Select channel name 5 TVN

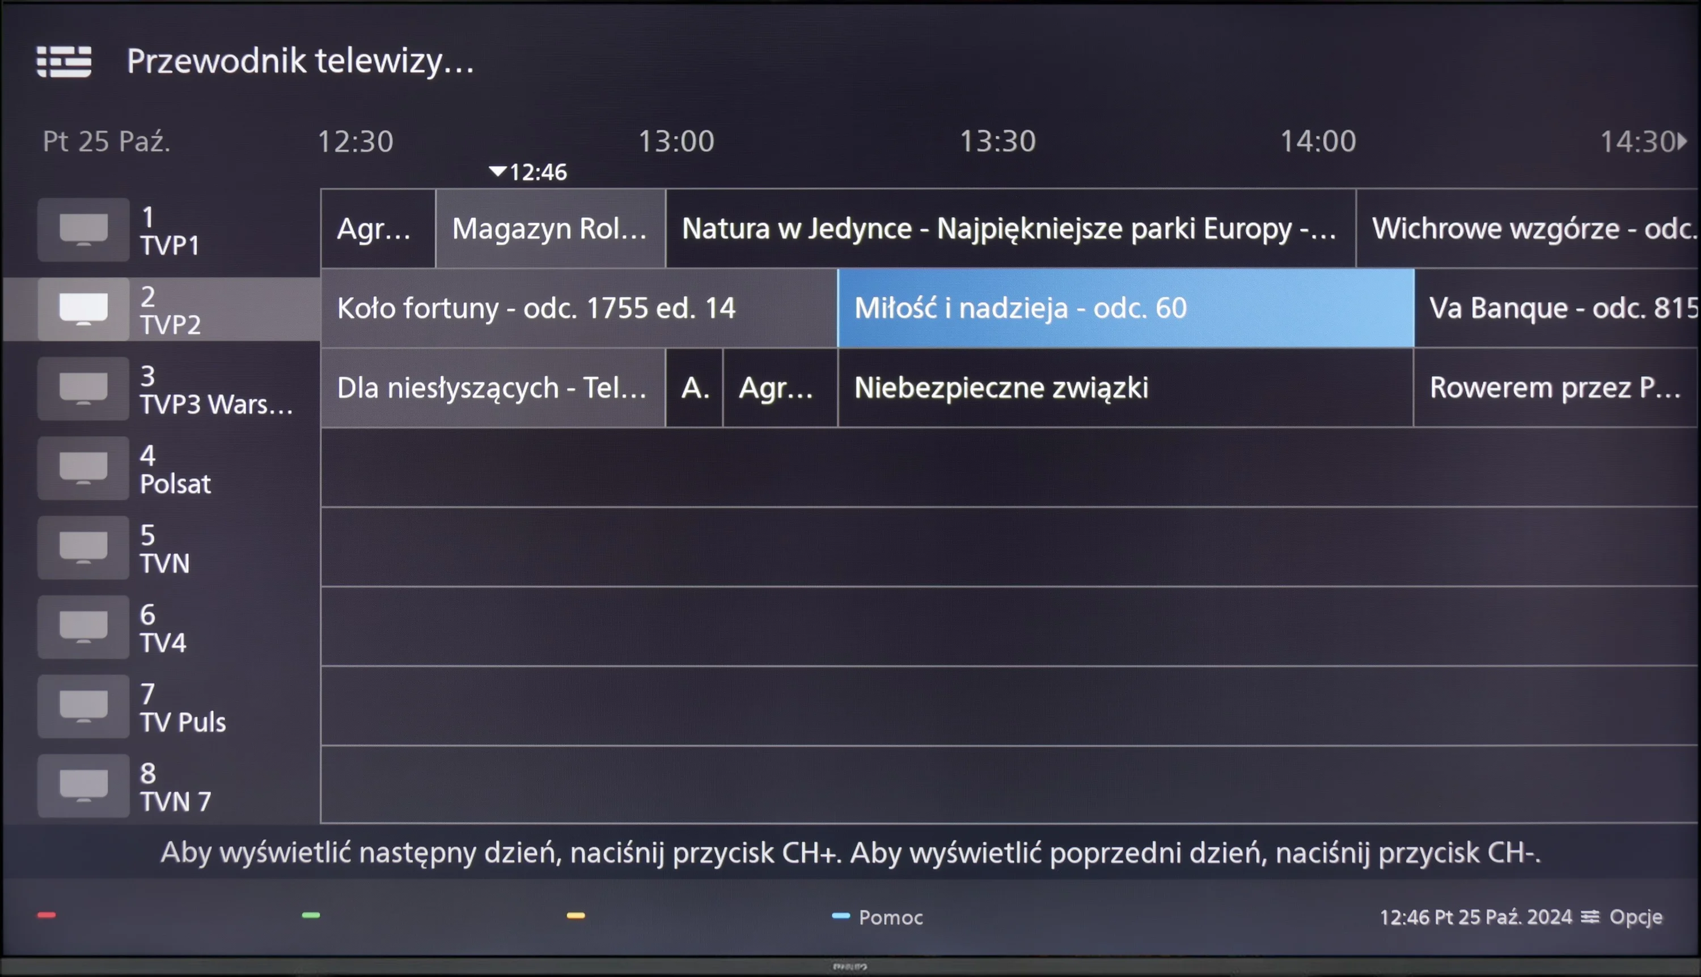164,549
